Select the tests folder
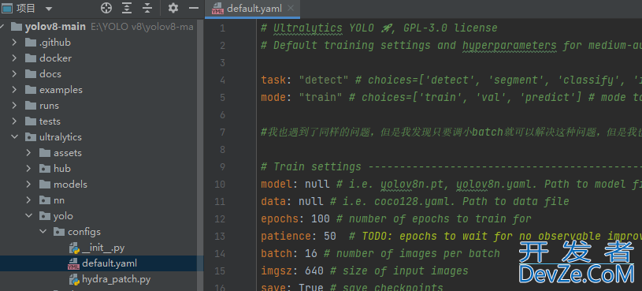642x291 pixels. click(x=50, y=121)
